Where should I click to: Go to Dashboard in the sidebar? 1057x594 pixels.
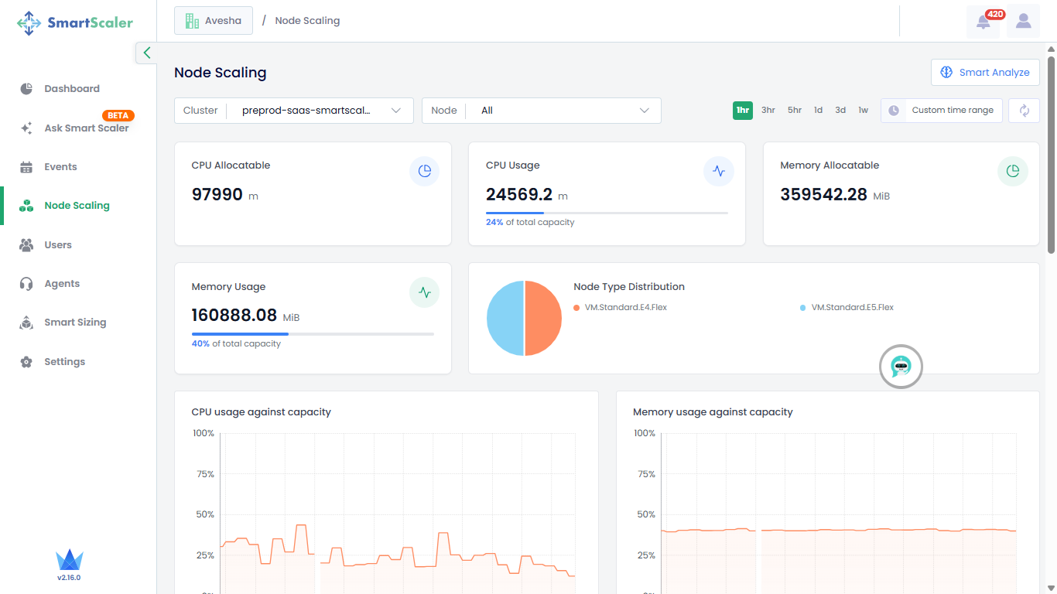point(72,89)
